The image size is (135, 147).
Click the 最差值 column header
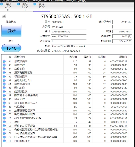click(85, 57)
